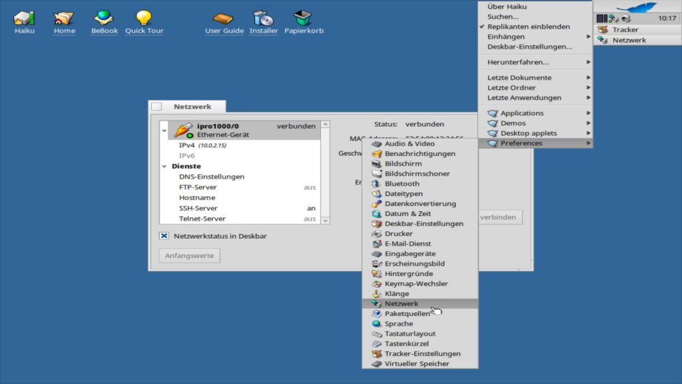The width and height of the screenshot is (682, 384).
Task: Open Deskbar-Einstellungen... in main Deskbar menu
Action: point(535,47)
